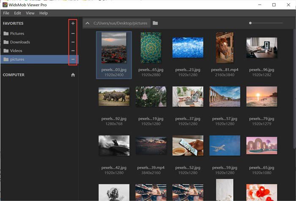Screen dimensions: 296x201
Task: Click the WidsMob Viewer Pro app icon
Action: coord(5,5)
